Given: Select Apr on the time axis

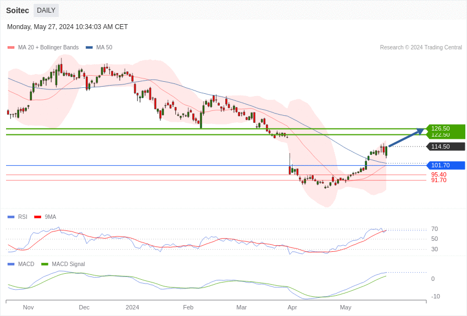Looking at the screenshot, I should pyautogui.click(x=292, y=307).
